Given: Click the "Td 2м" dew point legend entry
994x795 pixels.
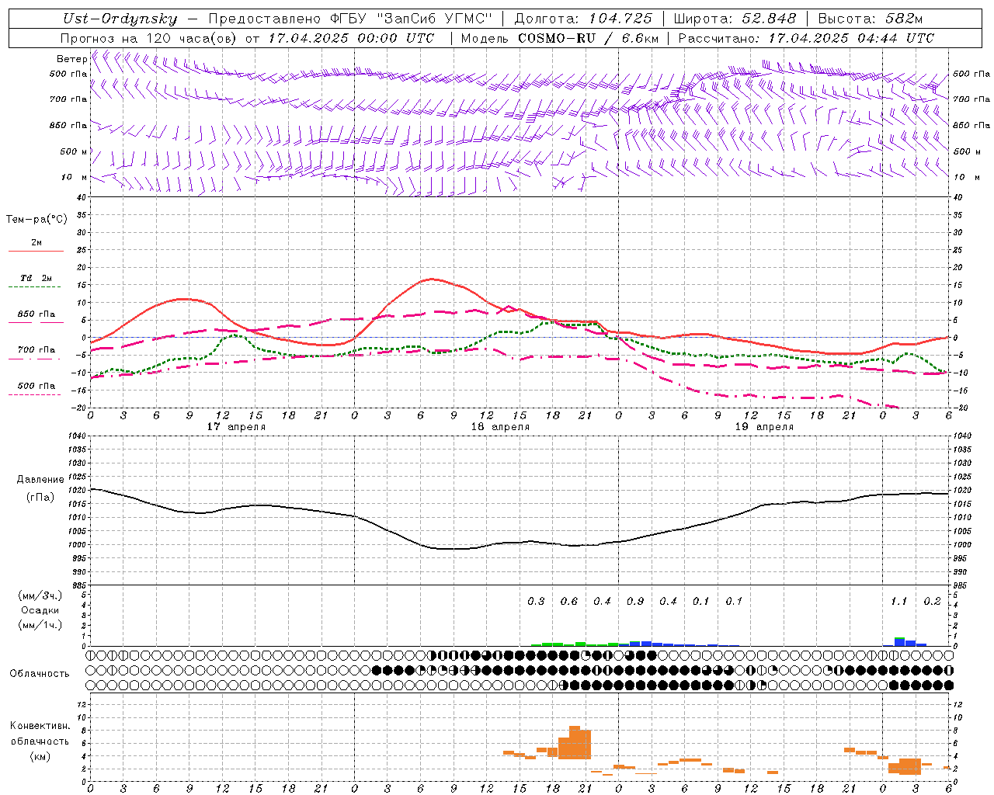Looking at the screenshot, I should 36,278.
